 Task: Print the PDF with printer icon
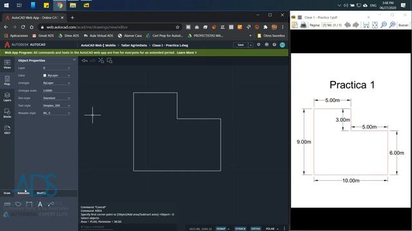pyautogui.click(x=303, y=25)
